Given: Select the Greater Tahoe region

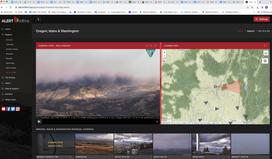Looking at the screenshot, I should 12,49.
